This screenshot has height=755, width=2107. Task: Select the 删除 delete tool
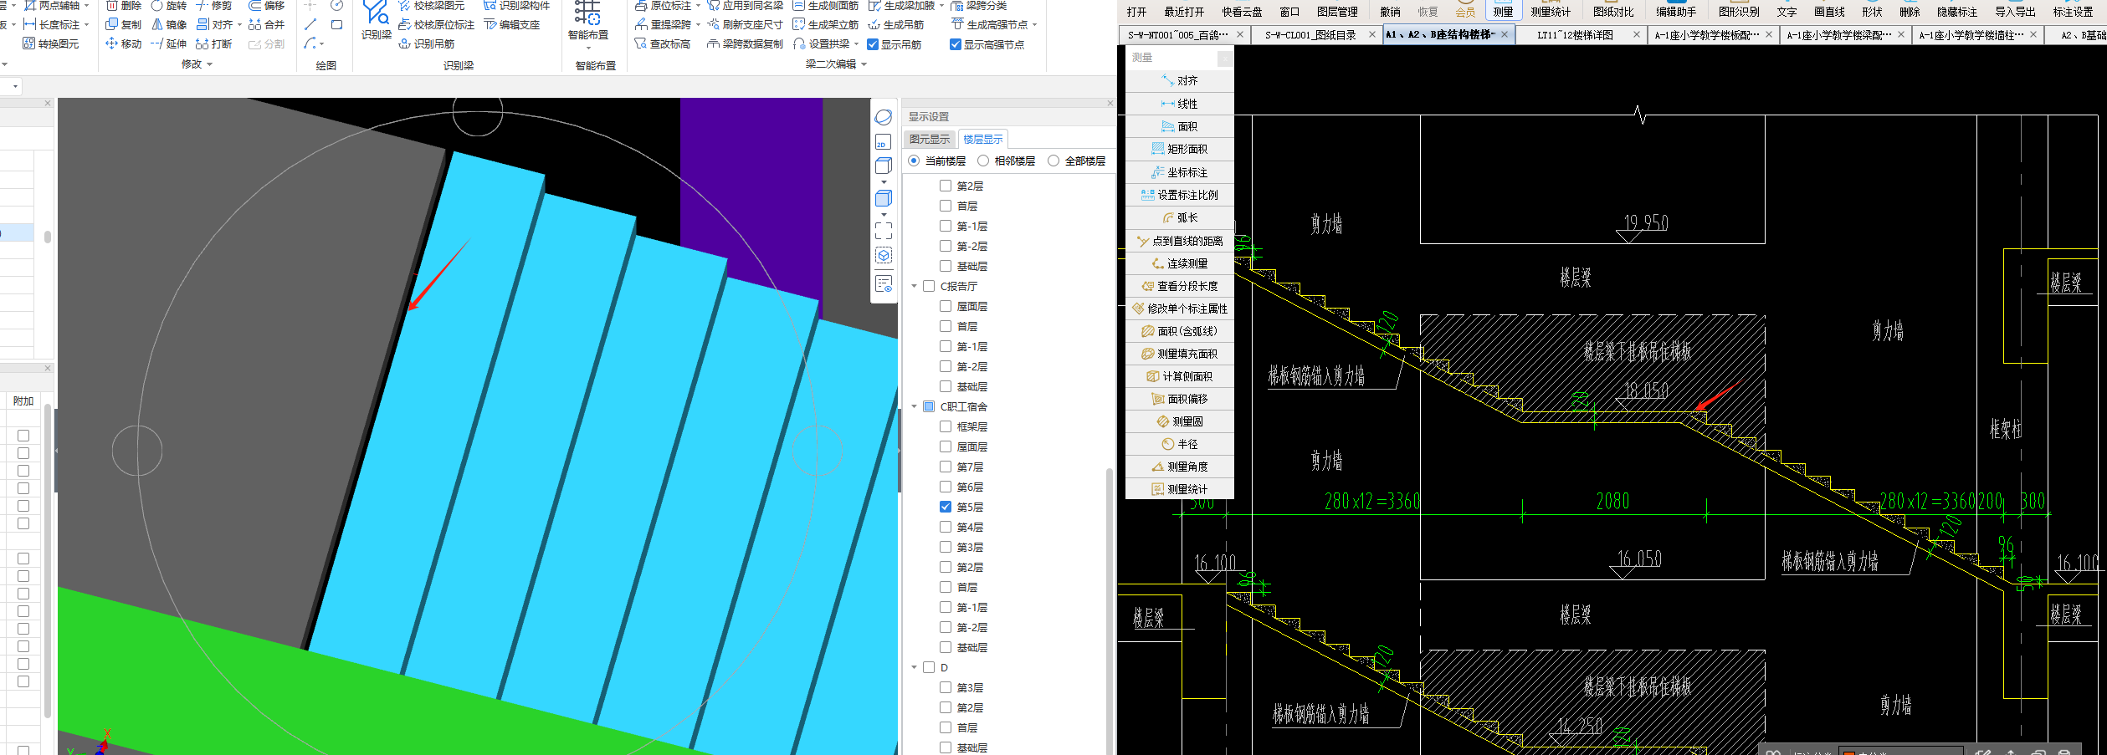click(124, 6)
